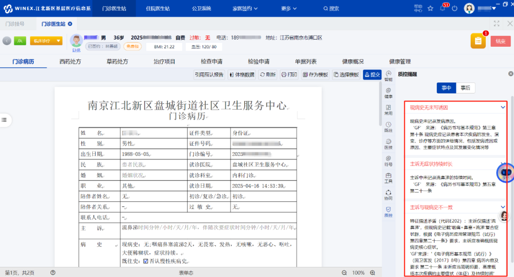Image resolution: width=514 pixels, height=277 pixels.
Task: Switch to the 门诊挂号 sub-tab
Action: pos(15,24)
